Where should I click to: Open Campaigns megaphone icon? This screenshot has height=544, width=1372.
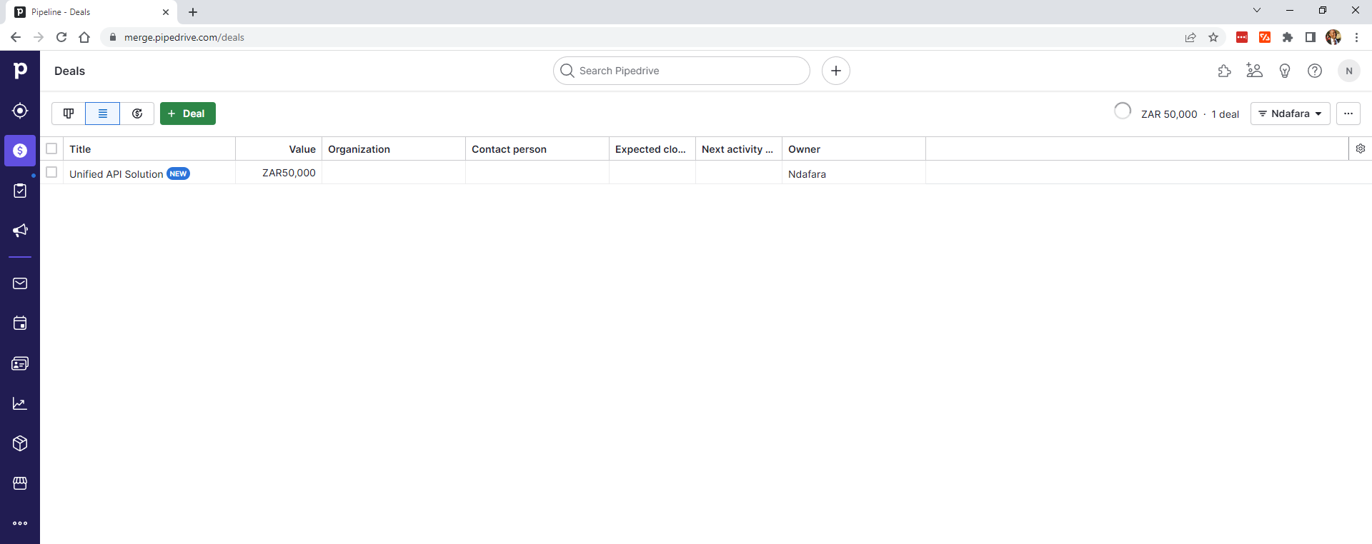click(x=20, y=231)
